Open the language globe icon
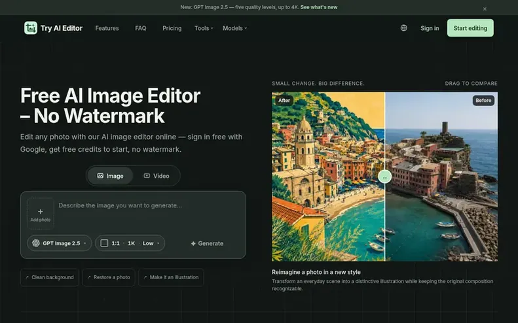 (403, 28)
